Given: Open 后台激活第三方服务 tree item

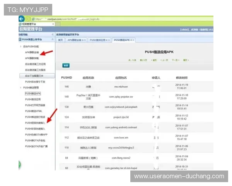Looking at the screenshot, I should point(35,70).
